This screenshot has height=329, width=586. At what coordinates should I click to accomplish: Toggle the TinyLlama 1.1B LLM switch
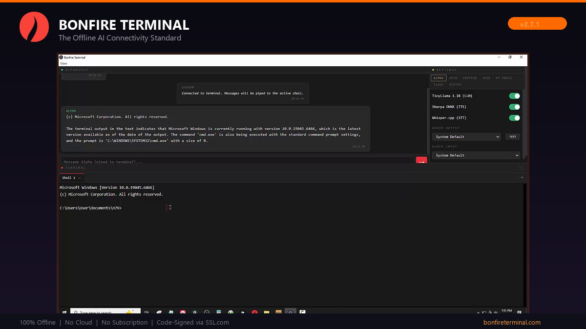[x=514, y=96]
